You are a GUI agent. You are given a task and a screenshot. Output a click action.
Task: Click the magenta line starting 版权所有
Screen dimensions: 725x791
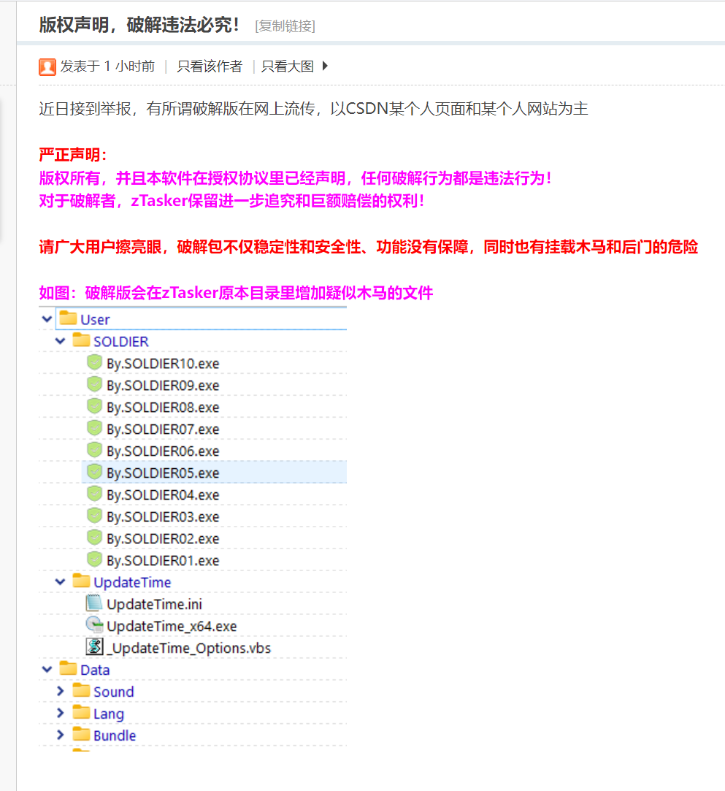click(296, 178)
